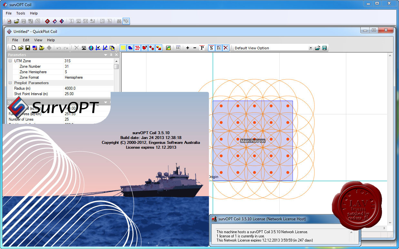
Task: Click the properties list icon beside the grey X
Action: 84,48
